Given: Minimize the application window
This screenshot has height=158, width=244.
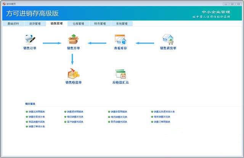Looking at the screenshot, I should point(226,4).
